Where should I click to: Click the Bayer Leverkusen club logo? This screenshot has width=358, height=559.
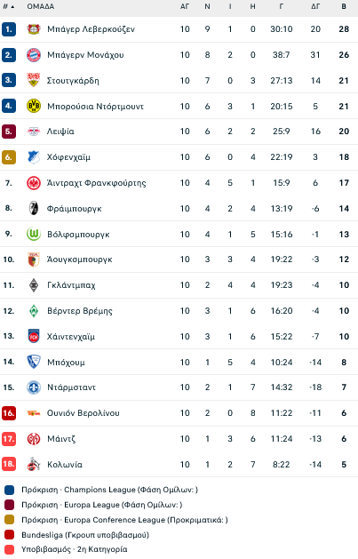tap(34, 29)
